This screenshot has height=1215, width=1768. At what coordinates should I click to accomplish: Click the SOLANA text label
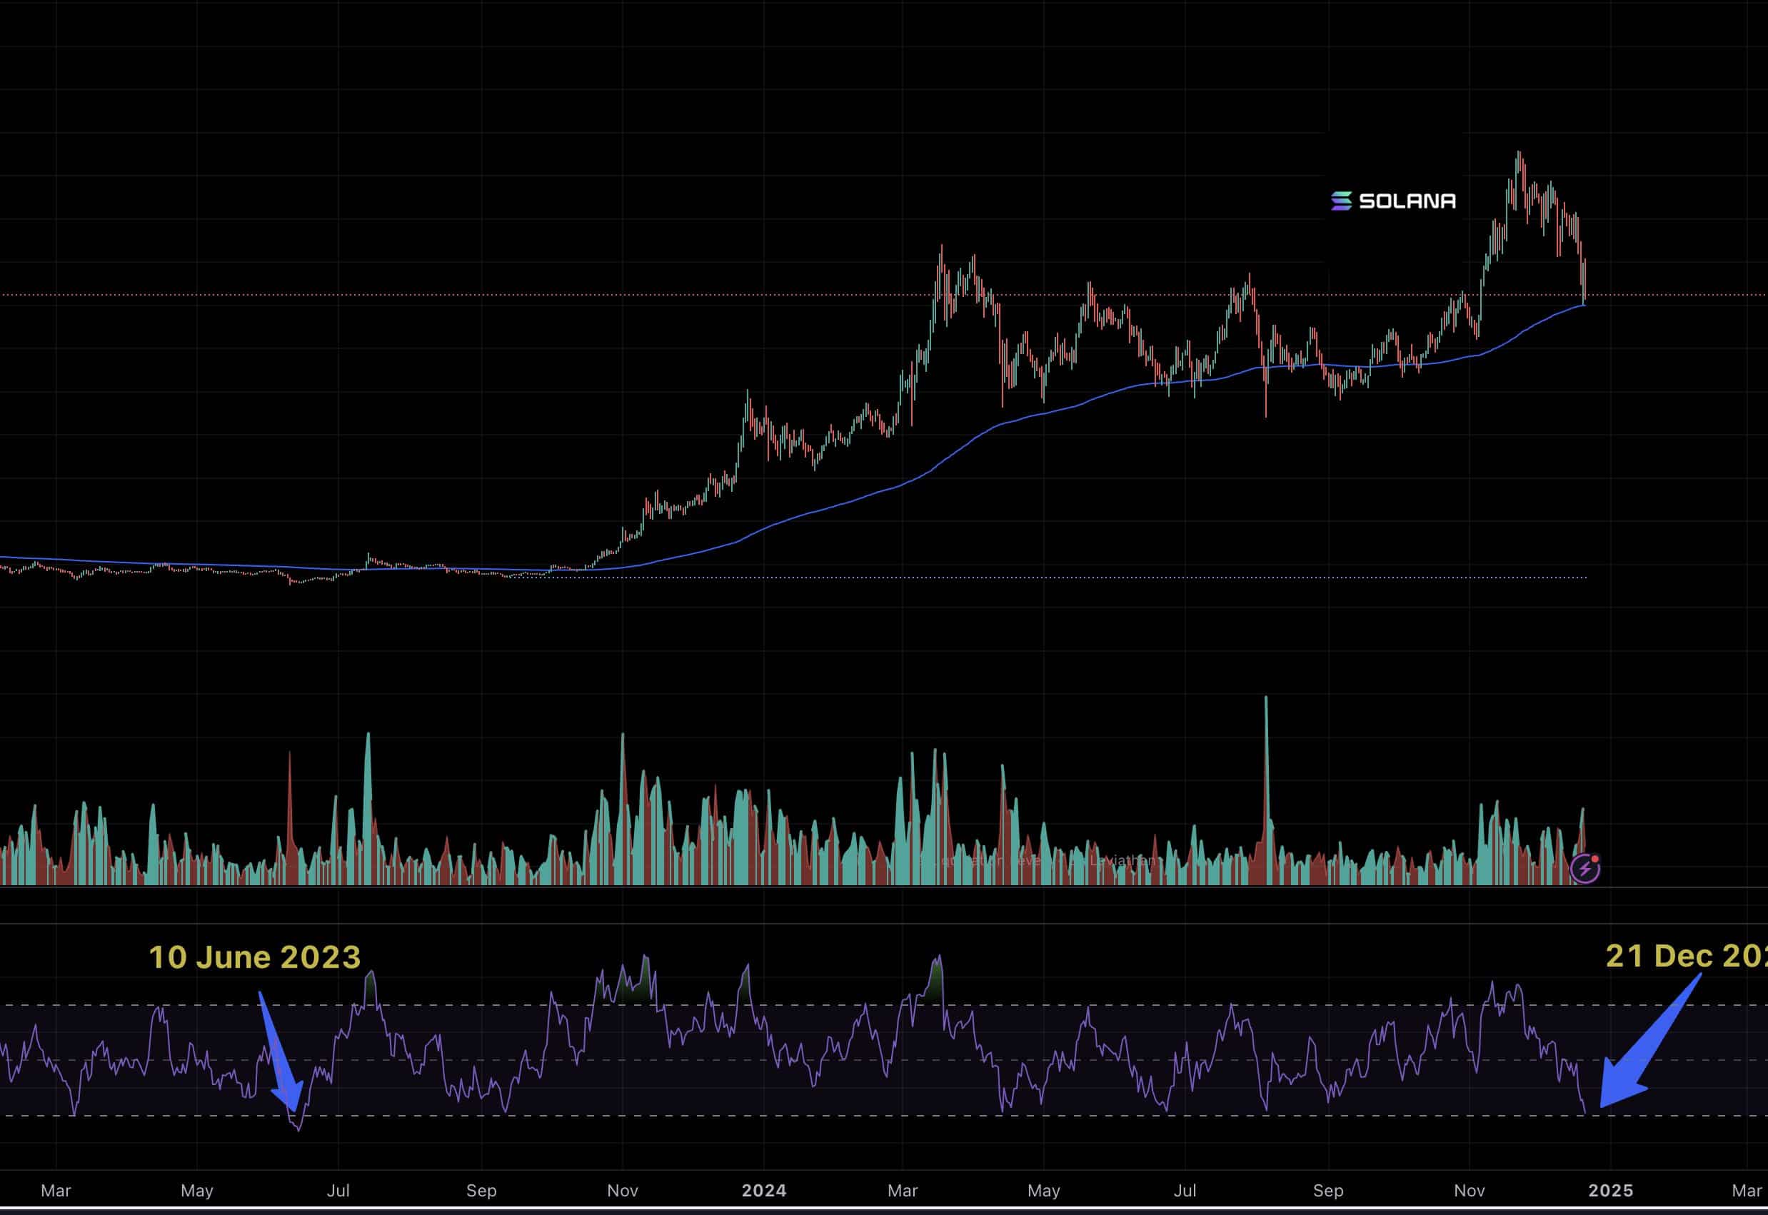pos(1407,201)
